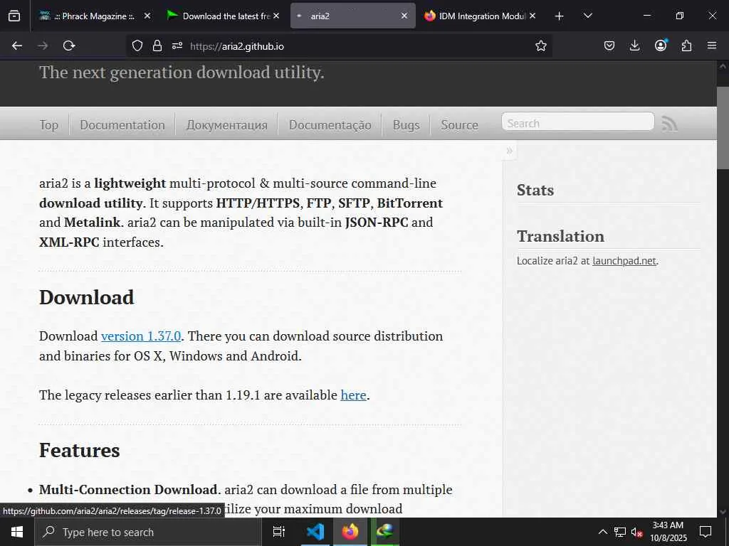Open the Documentation nav item

(x=122, y=125)
